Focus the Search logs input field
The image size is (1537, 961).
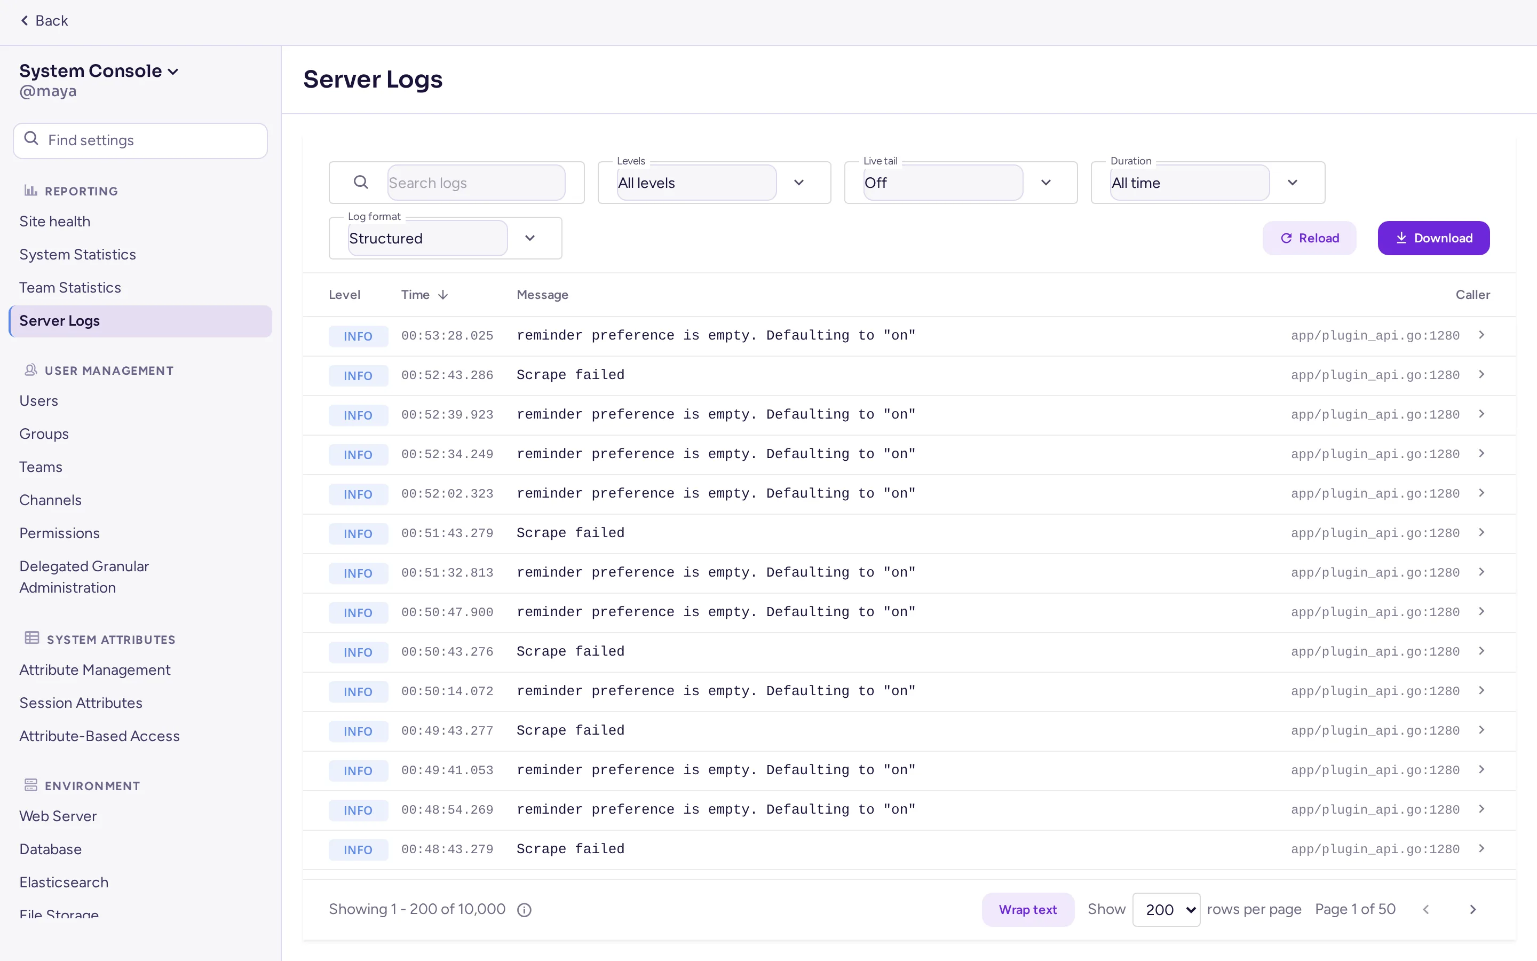476,183
